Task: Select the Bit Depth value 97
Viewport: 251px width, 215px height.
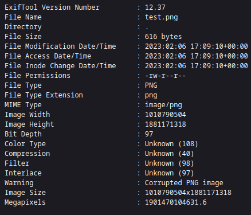Action: point(149,134)
